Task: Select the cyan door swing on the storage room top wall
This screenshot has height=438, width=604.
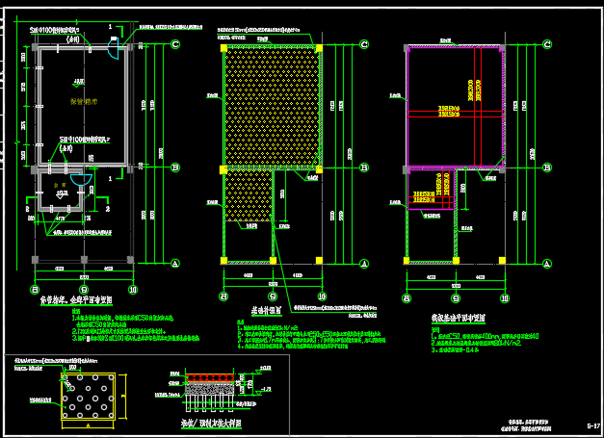Action: [x=115, y=48]
